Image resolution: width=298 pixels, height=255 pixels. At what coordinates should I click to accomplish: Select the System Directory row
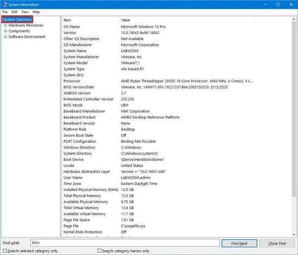[x=177, y=154]
